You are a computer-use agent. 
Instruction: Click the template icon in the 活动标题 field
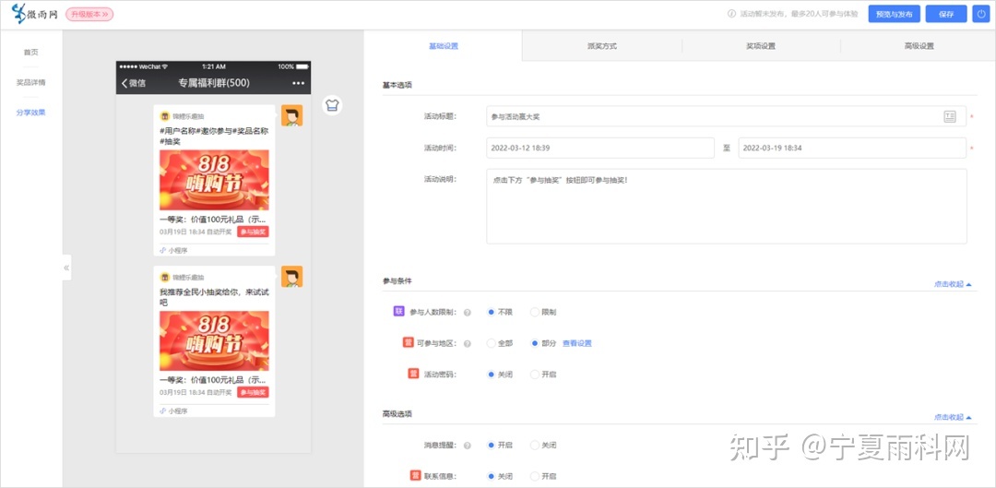tap(950, 116)
